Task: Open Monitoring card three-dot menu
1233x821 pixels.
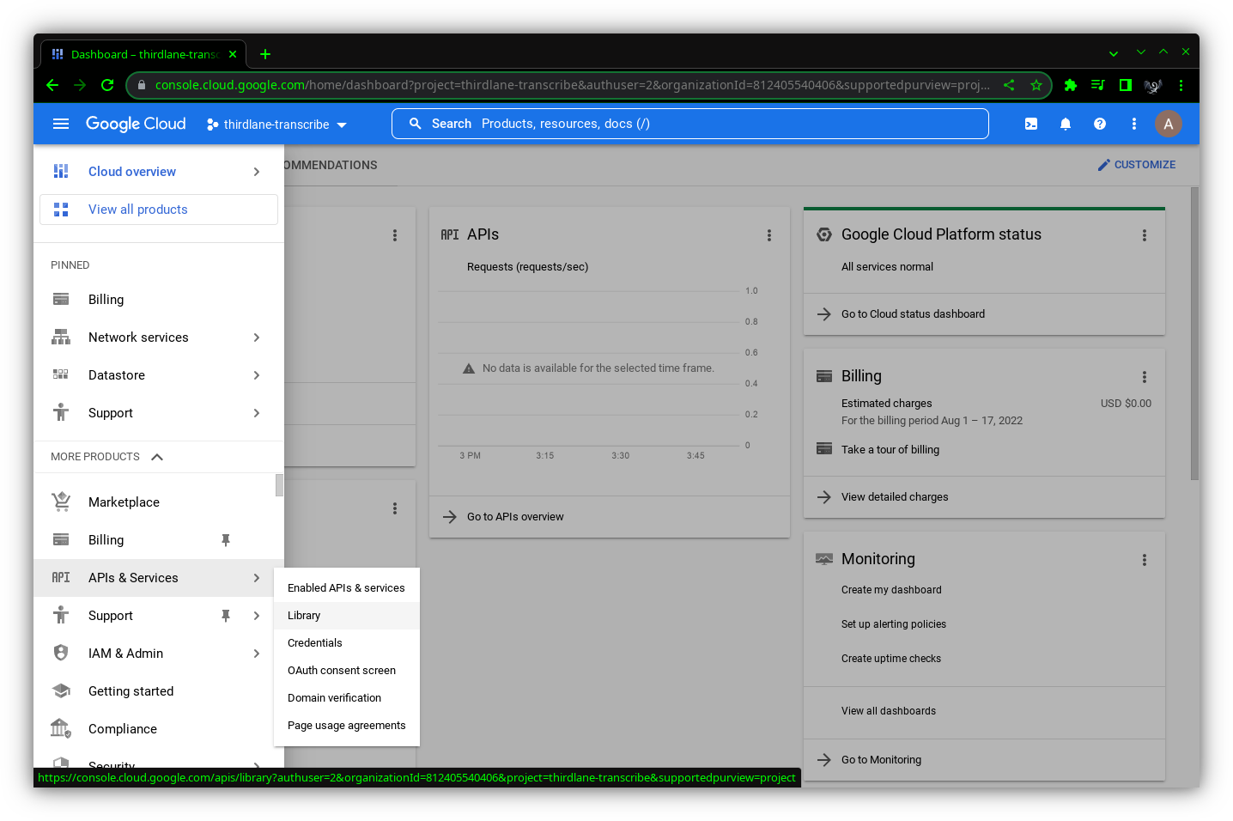Action: pos(1145,560)
